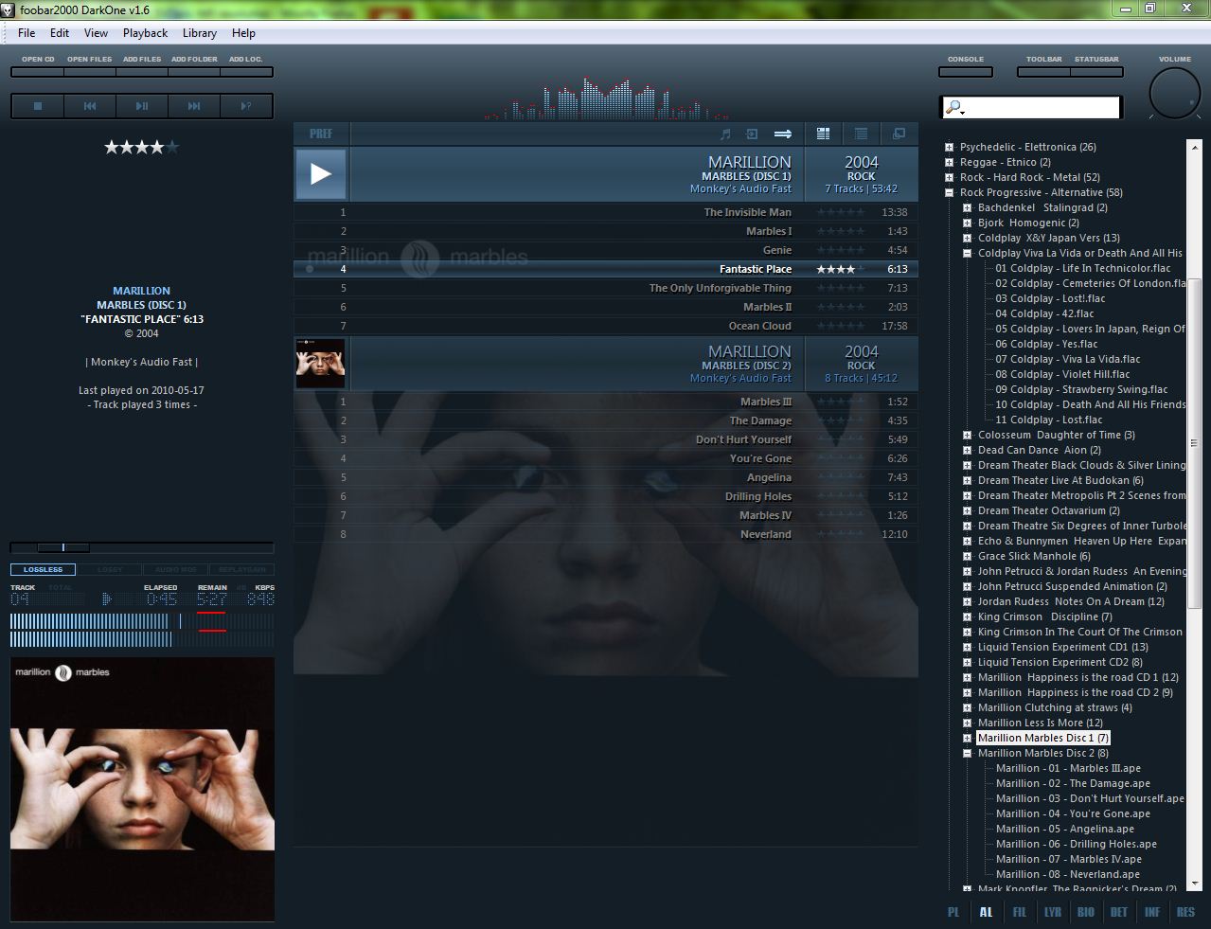
Task: Click the magnifier icon in search box
Action: coord(953,108)
